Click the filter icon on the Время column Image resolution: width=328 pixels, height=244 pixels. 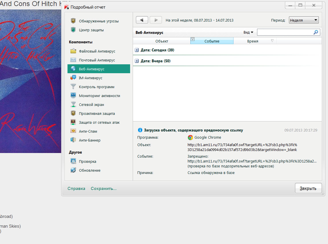(272, 41)
